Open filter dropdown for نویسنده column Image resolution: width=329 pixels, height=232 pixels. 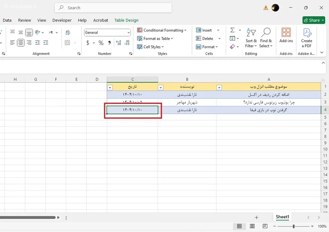pyautogui.click(x=160, y=87)
